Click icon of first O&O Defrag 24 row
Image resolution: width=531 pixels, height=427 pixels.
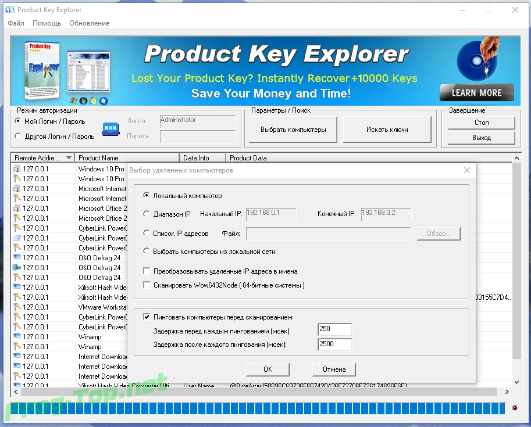(x=17, y=257)
